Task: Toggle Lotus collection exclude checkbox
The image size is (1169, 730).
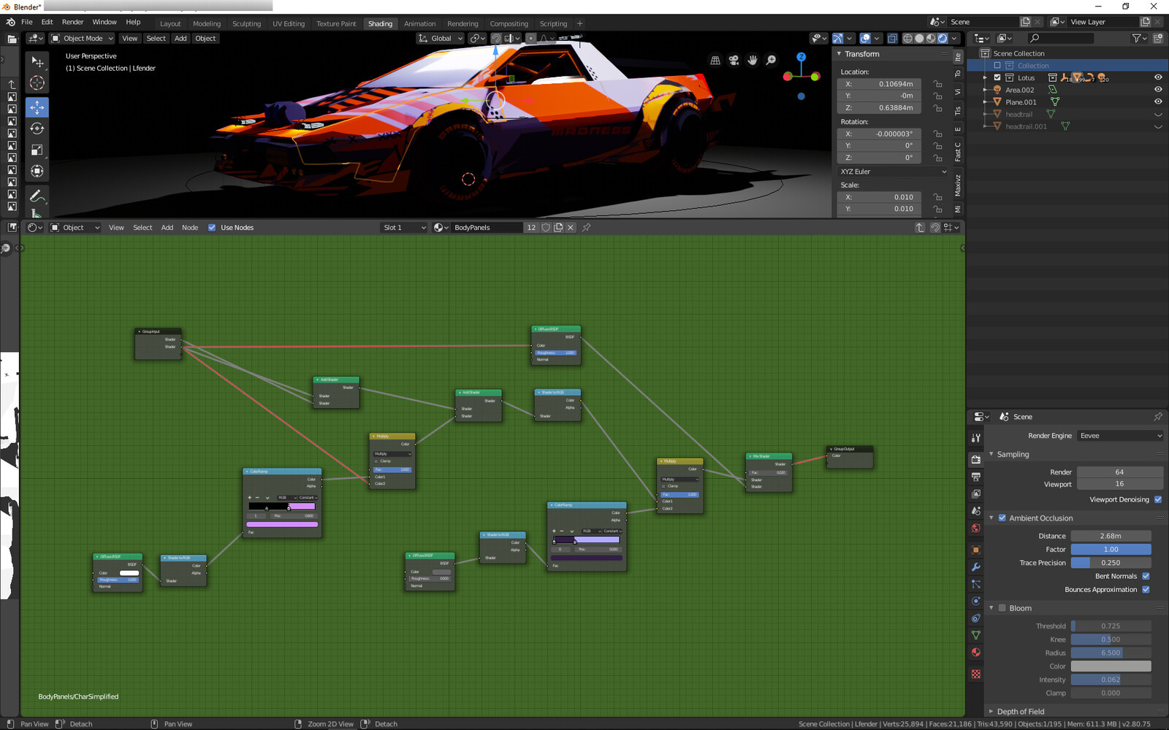Action: (997, 77)
